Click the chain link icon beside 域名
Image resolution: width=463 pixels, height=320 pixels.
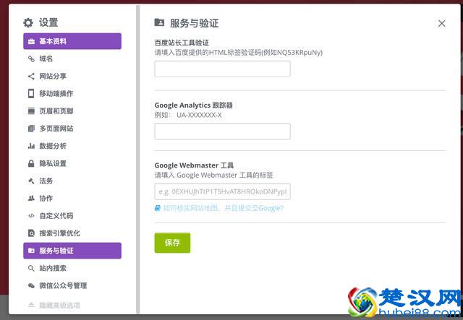click(x=31, y=59)
